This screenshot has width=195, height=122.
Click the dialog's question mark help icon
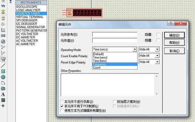(x=171, y=23)
